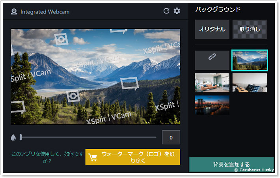The width and height of the screenshot is (280, 178).
Task: Click the blur slider track
Action: pos(89,137)
